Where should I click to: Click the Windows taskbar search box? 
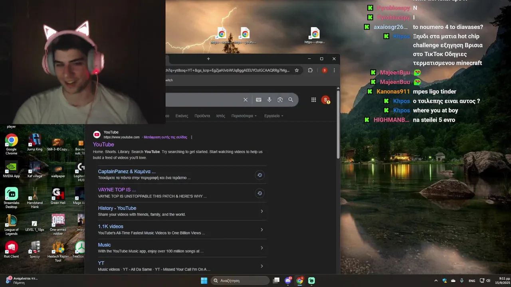[x=240, y=281]
